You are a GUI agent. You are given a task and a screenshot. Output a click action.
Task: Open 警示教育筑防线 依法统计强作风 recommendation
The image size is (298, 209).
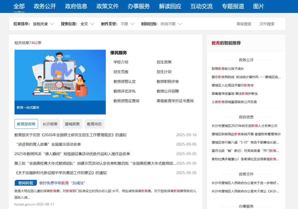[246, 77]
